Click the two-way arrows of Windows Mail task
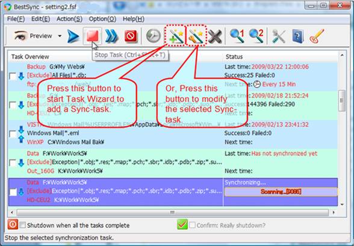The height and width of the screenshot is (246, 354). (21, 134)
